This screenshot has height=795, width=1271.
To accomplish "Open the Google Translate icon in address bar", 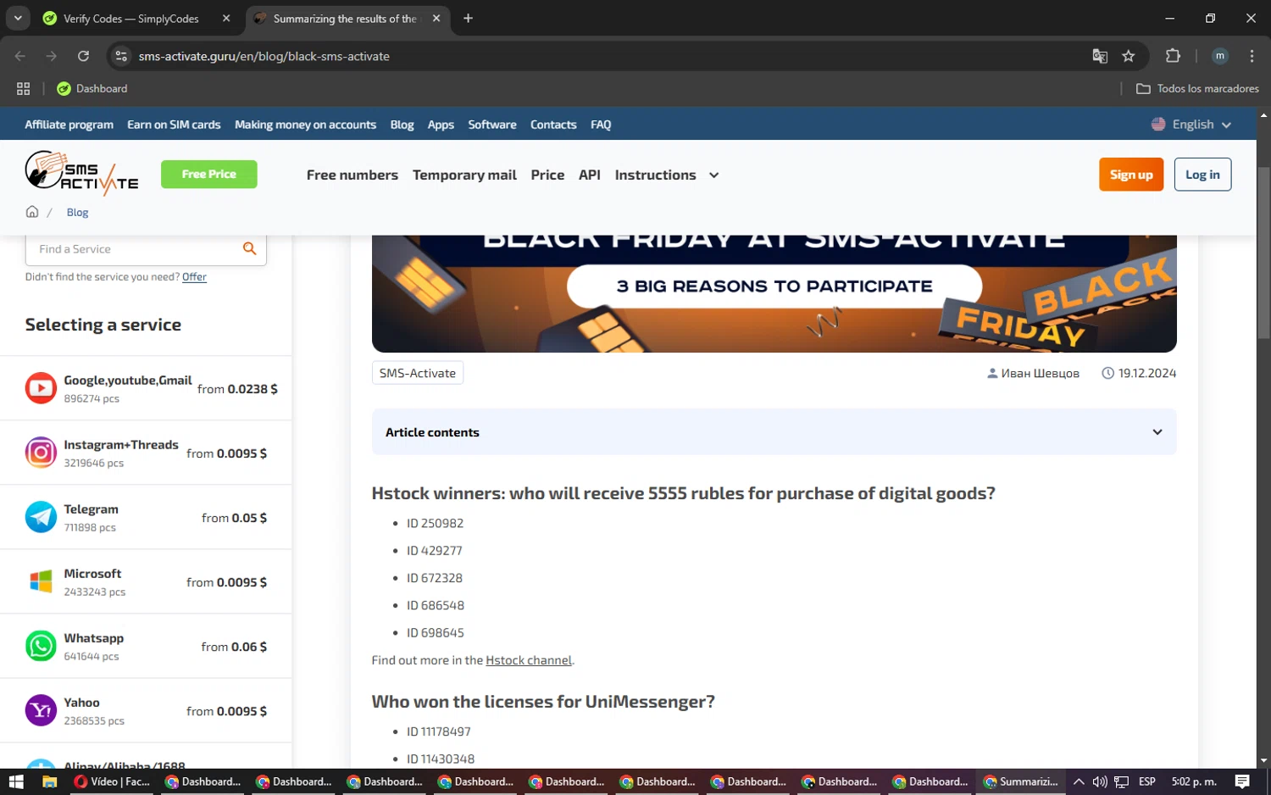I will tap(1100, 56).
